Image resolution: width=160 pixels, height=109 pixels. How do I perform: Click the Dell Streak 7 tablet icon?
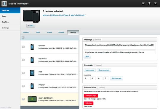click(x=32, y=99)
